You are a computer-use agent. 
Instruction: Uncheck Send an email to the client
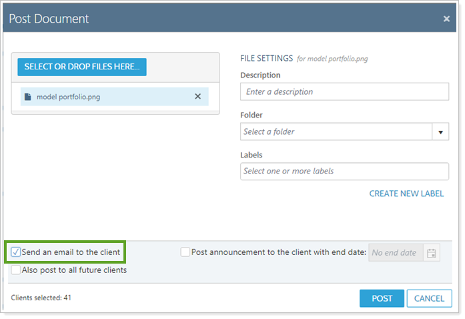click(16, 252)
